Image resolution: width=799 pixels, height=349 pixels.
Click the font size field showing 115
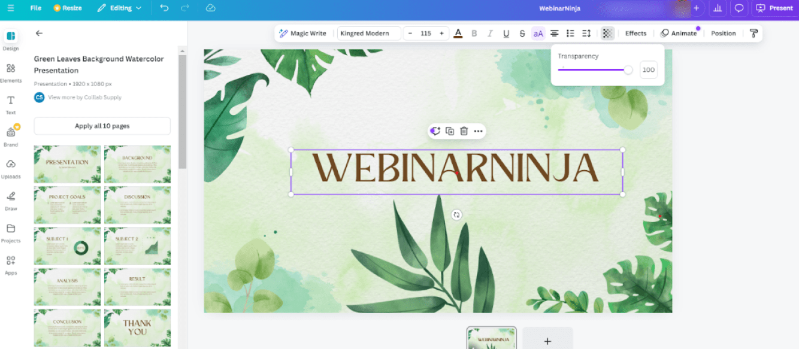tap(426, 34)
